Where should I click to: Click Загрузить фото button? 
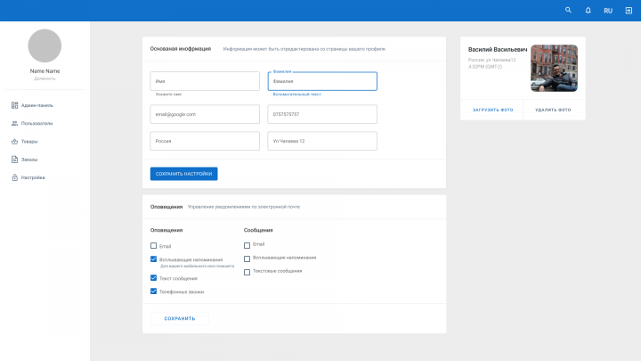(492, 110)
